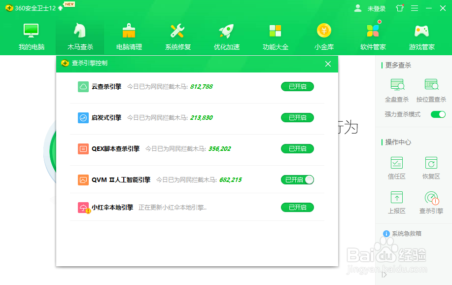Image resolution: width=452 pixels, height=285 pixels.
Task: Open 软件管家 colorful icon
Action: coord(373,31)
